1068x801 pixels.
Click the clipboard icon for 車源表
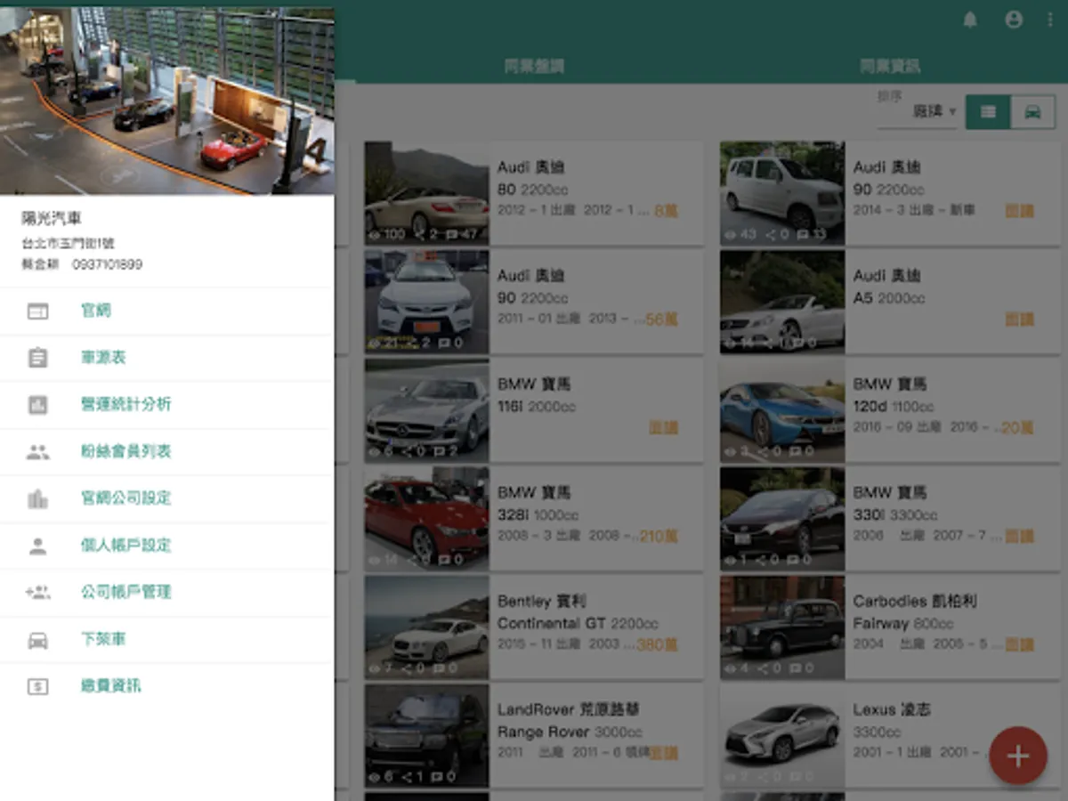(37, 358)
